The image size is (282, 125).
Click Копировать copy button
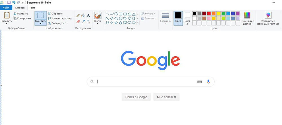tap(22, 18)
